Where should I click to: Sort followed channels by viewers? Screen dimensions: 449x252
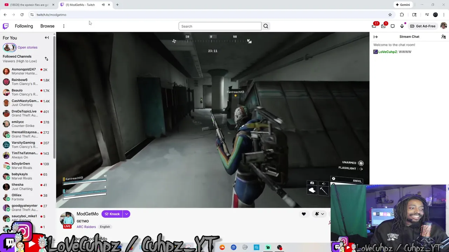click(x=46, y=59)
